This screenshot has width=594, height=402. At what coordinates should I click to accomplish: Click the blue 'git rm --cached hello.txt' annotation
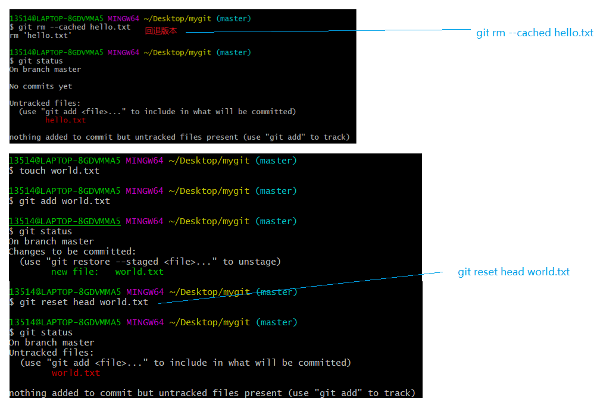(534, 33)
